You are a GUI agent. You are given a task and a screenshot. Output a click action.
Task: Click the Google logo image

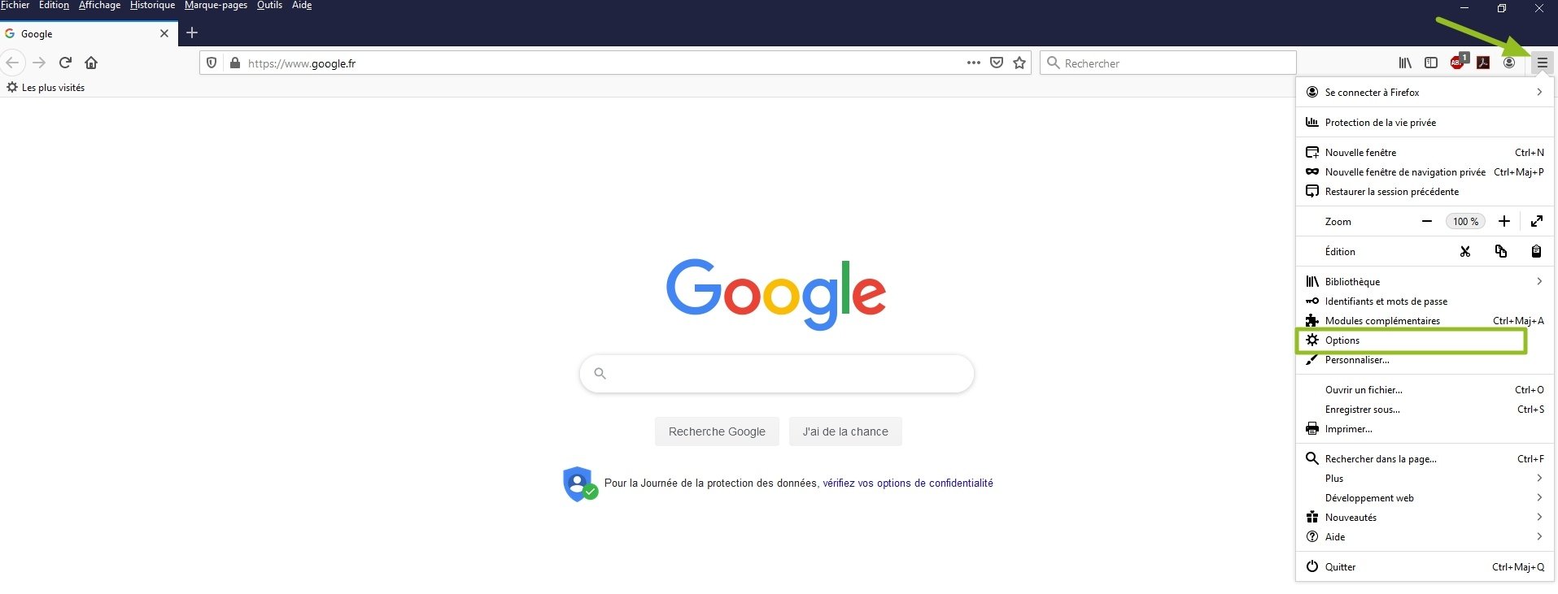point(776,293)
